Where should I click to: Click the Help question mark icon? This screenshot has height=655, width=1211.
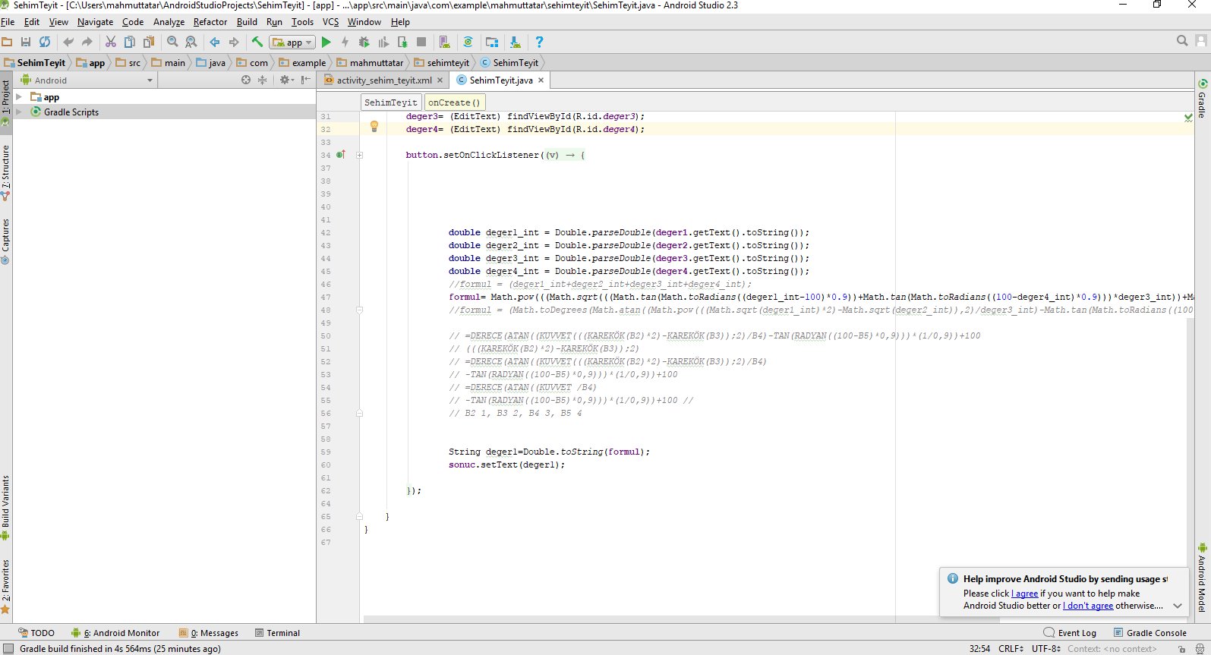coord(539,43)
